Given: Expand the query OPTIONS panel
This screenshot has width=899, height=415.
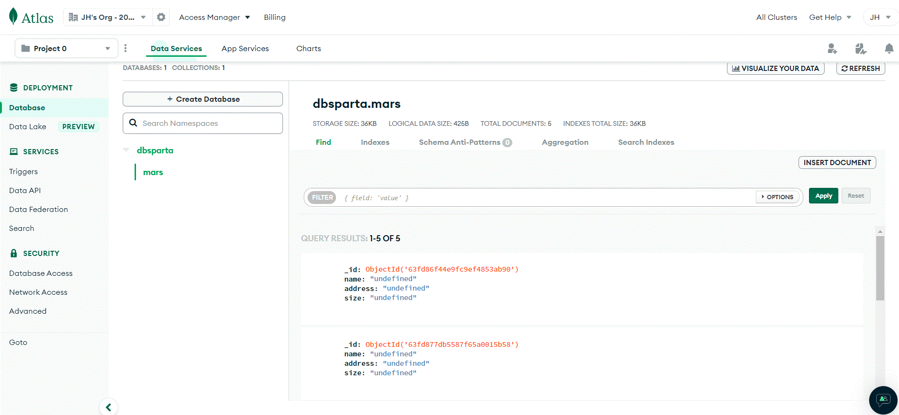Looking at the screenshot, I should tap(778, 197).
